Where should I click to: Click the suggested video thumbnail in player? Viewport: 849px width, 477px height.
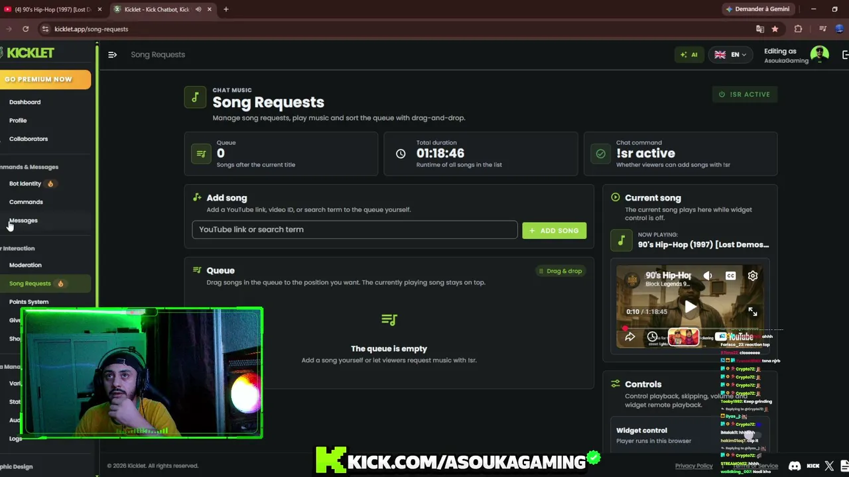click(683, 337)
